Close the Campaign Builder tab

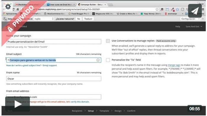click(105, 5)
